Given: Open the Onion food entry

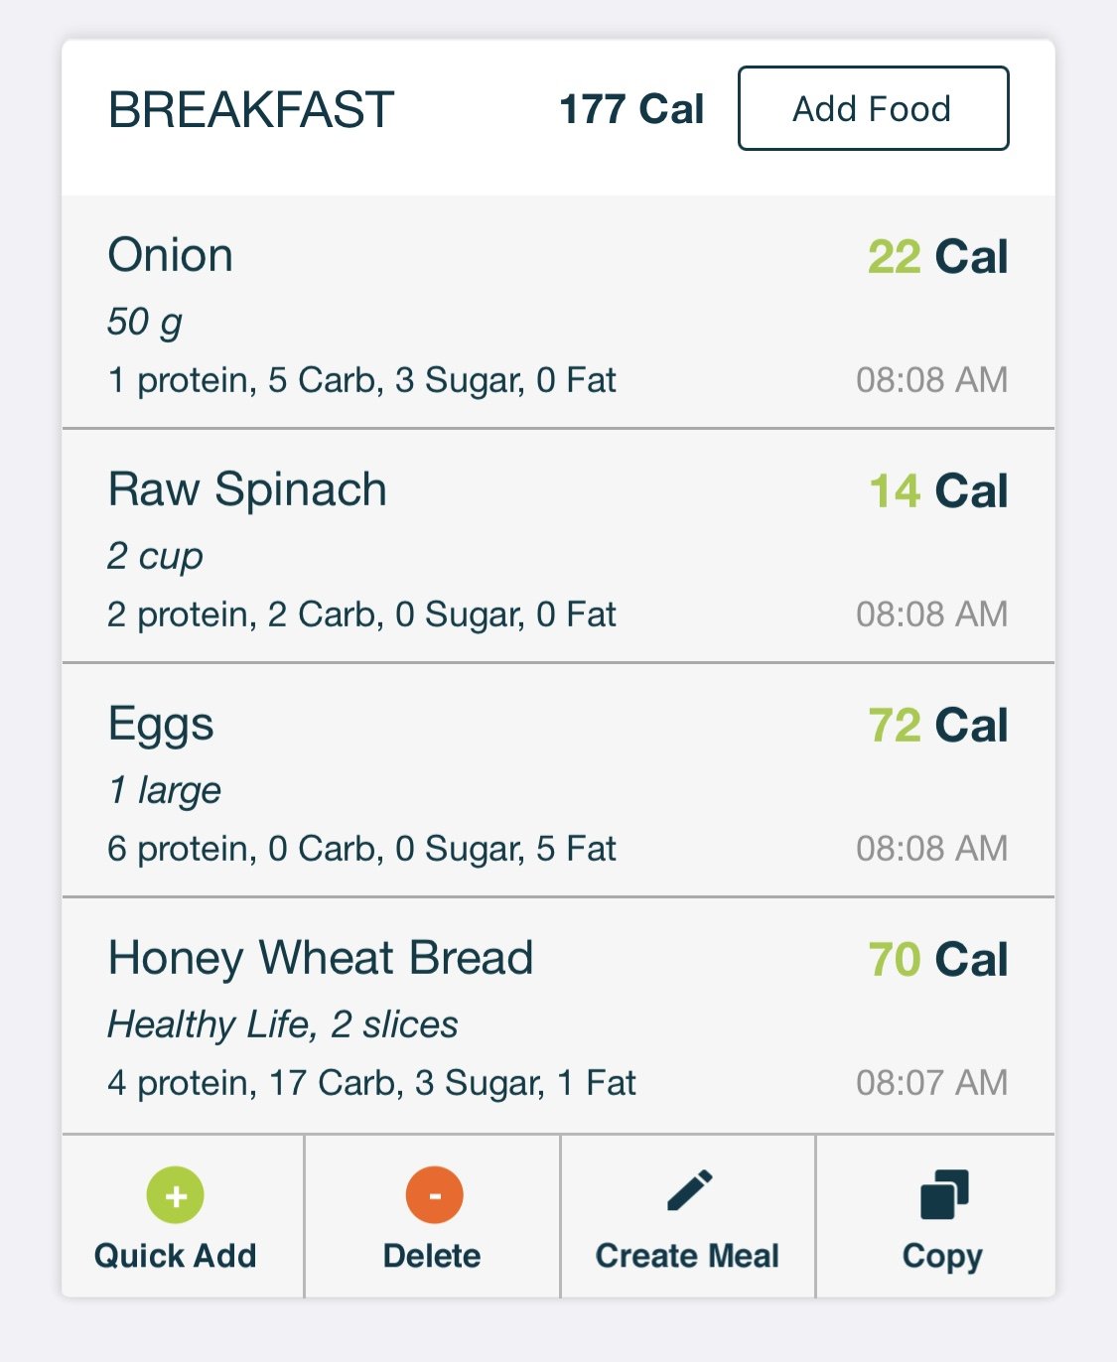Looking at the screenshot, I should coord(558,313).
